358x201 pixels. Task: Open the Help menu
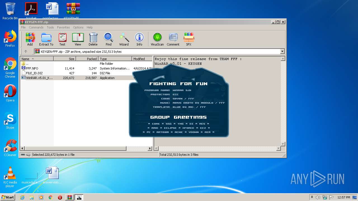[89, 27]
